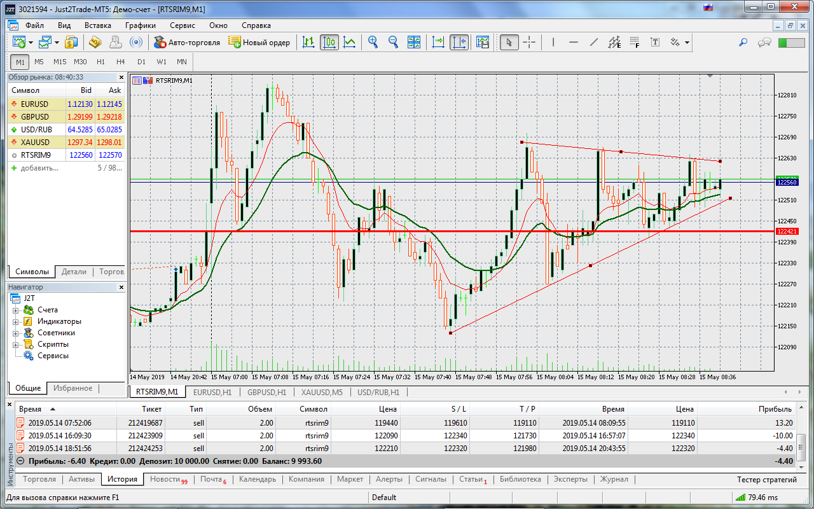Image resolution: width=814 pixels, height=509 pixels.
Task: Click the Авто-торговля button
Action: pos(187,43)
